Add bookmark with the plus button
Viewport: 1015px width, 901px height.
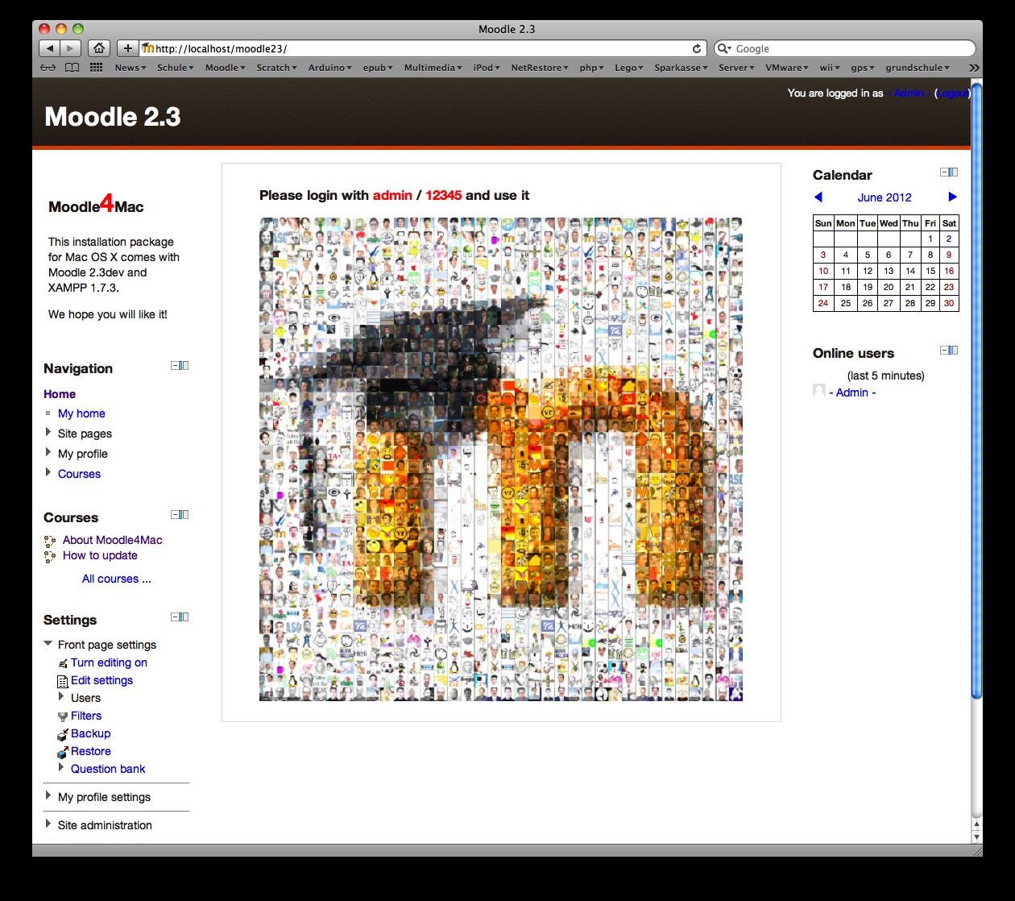[x=127, y=48]
